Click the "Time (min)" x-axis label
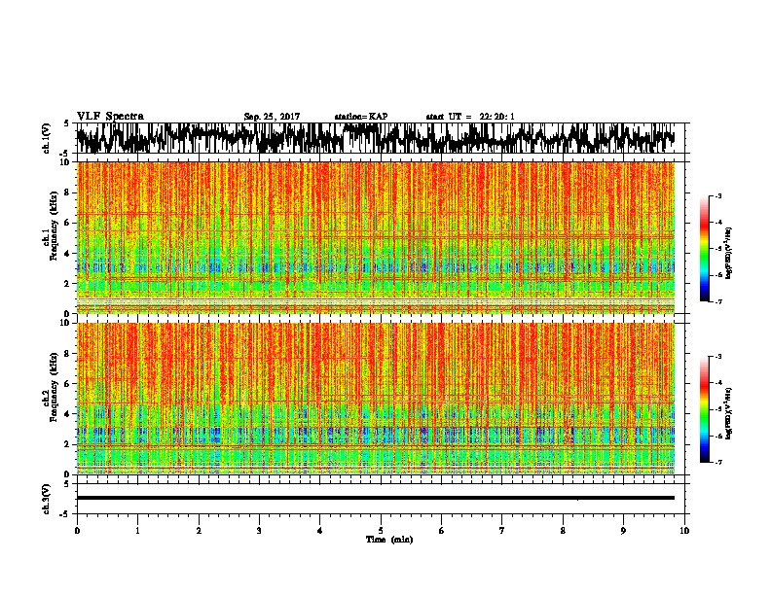This screenshot has height=595, width=771. [x=389, y=540]
